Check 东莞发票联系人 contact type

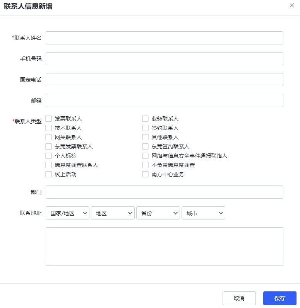click(49, 146)
